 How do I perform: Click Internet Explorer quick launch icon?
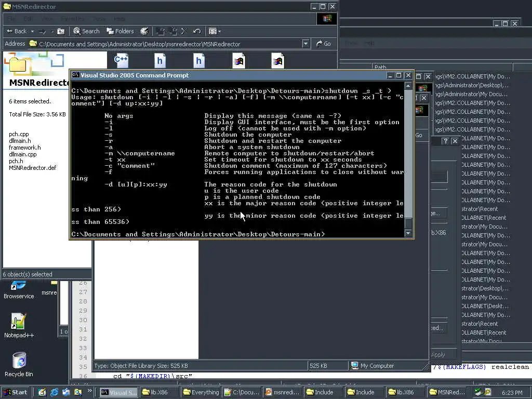tap(54, 392)
